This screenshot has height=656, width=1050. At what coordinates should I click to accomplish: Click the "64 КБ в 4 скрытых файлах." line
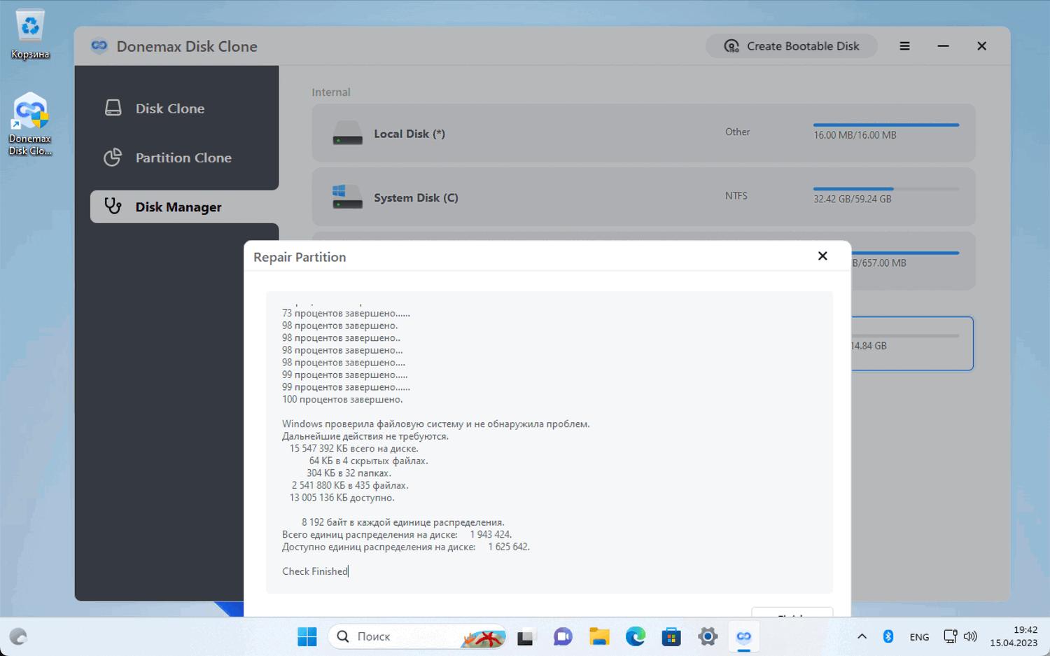[369, 461]
